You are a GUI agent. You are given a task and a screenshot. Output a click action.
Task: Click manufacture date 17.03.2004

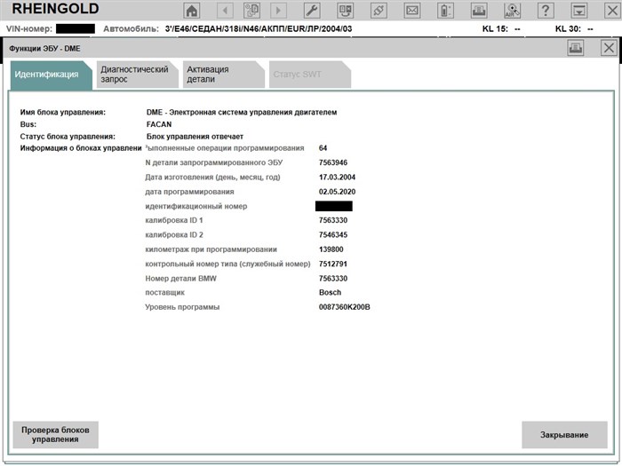click(x=337, y=178)
